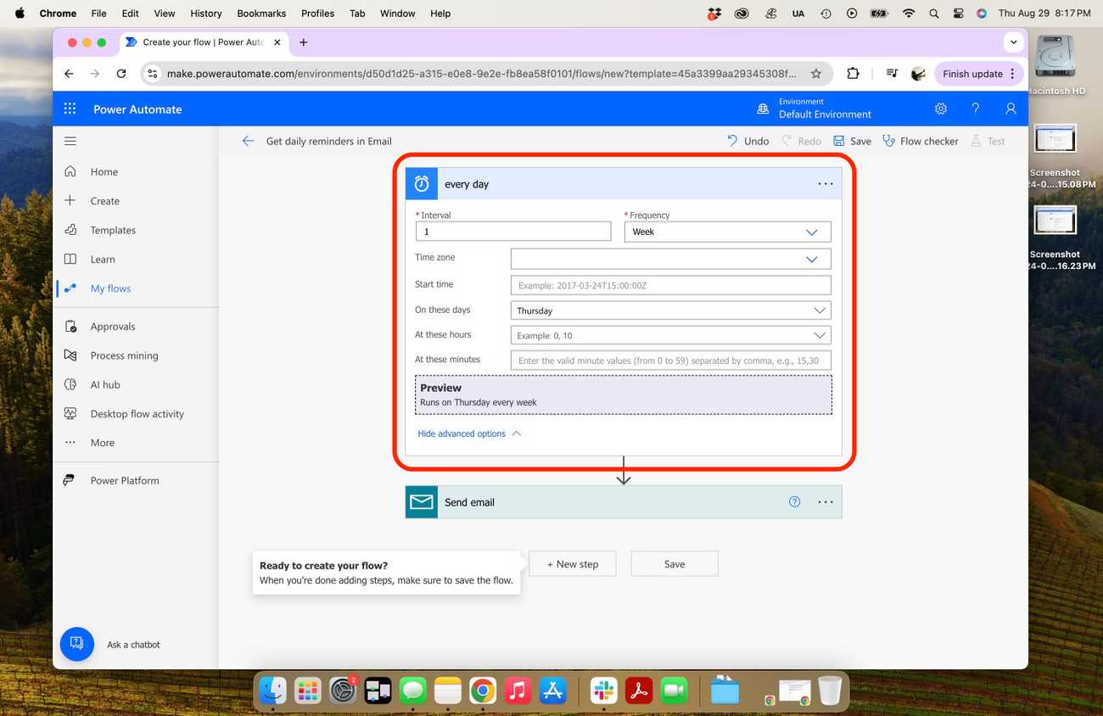Open the Send email card ellipsis menu

tap(826, 502)
